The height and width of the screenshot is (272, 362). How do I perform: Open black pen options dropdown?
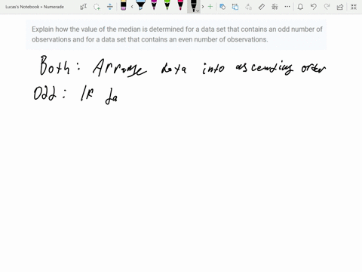[x=198, y=11]
